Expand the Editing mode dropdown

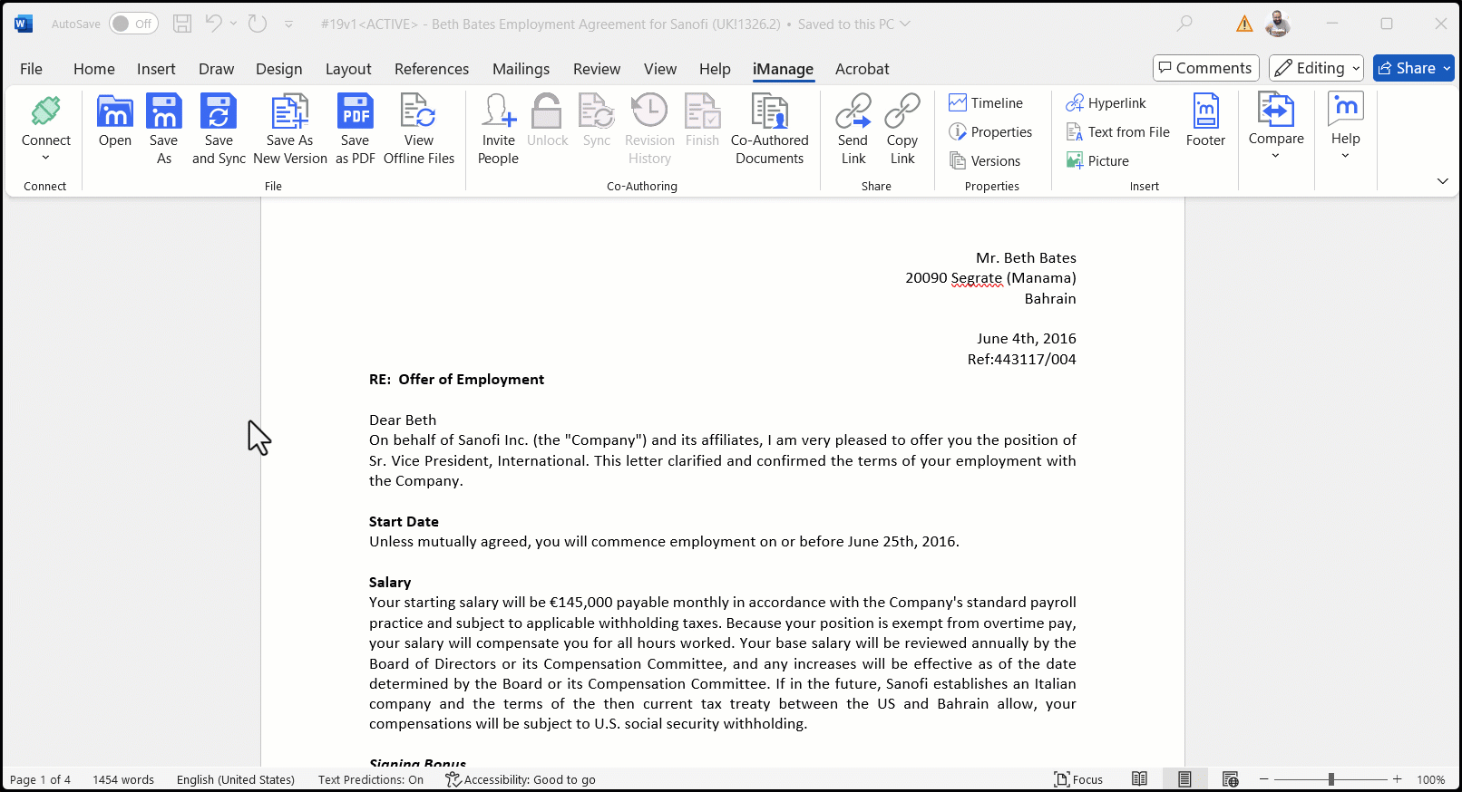coord(1356,69)
